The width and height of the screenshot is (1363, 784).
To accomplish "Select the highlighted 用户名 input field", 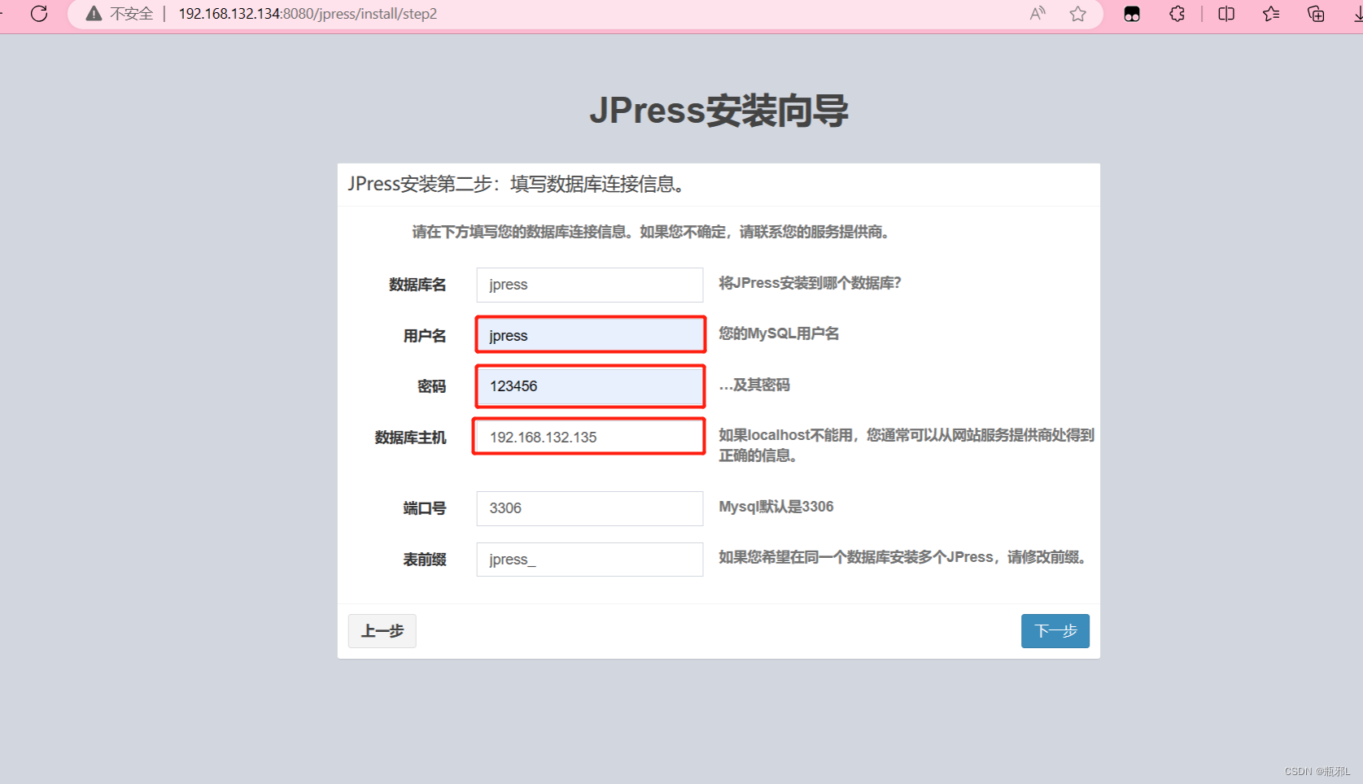I will point(589,335).
